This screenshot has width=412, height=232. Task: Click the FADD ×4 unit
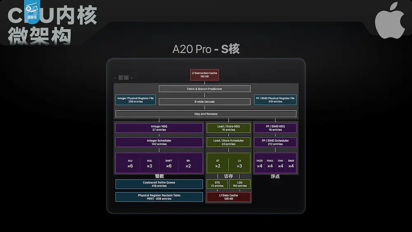tap(260, 164)
